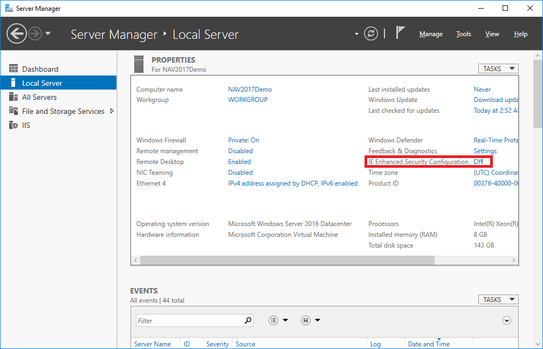Open the View menu
Viewport: 543px width, 349px height.
coord(492,34)
